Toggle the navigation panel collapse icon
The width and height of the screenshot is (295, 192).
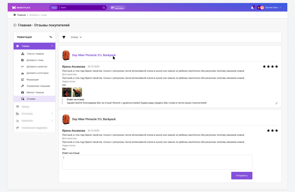click(x=51, y=37)
